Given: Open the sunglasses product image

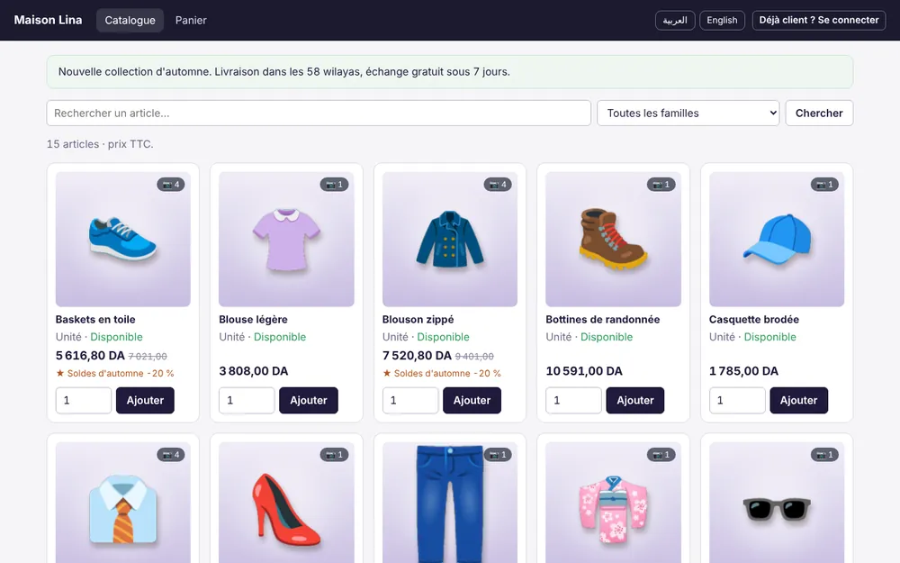Looking at the screenshot, I should tap(777, 503).
